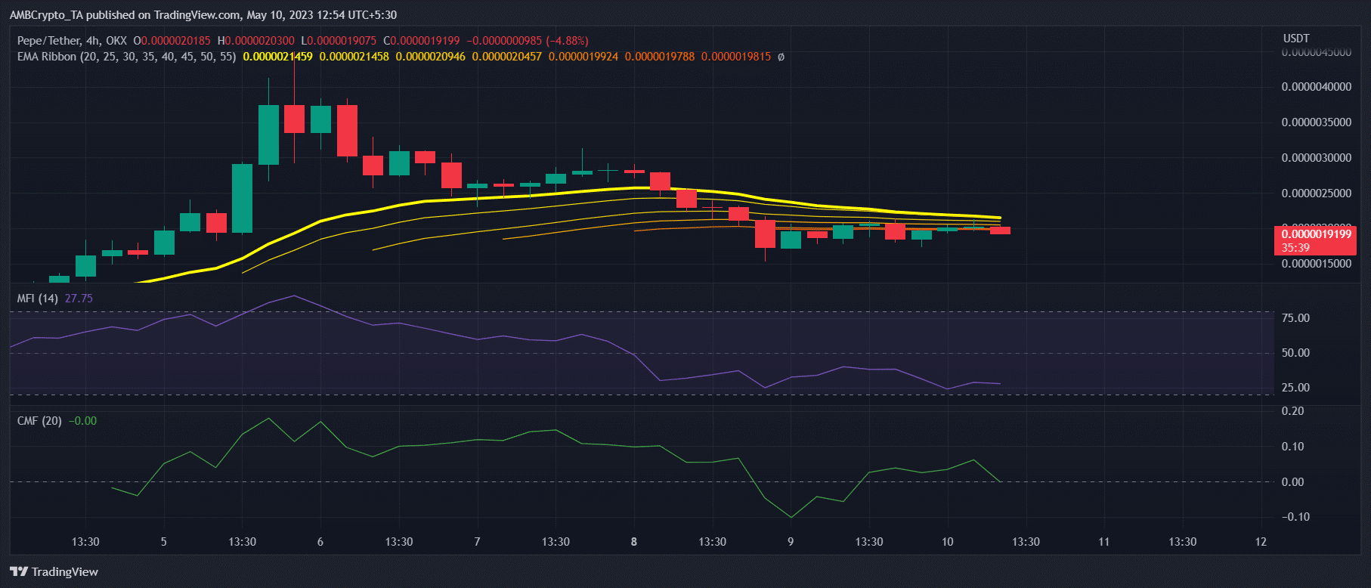Click the AMBCrypto_TA published header text
The image size is (1371, 588).
(x=203, y=15)
